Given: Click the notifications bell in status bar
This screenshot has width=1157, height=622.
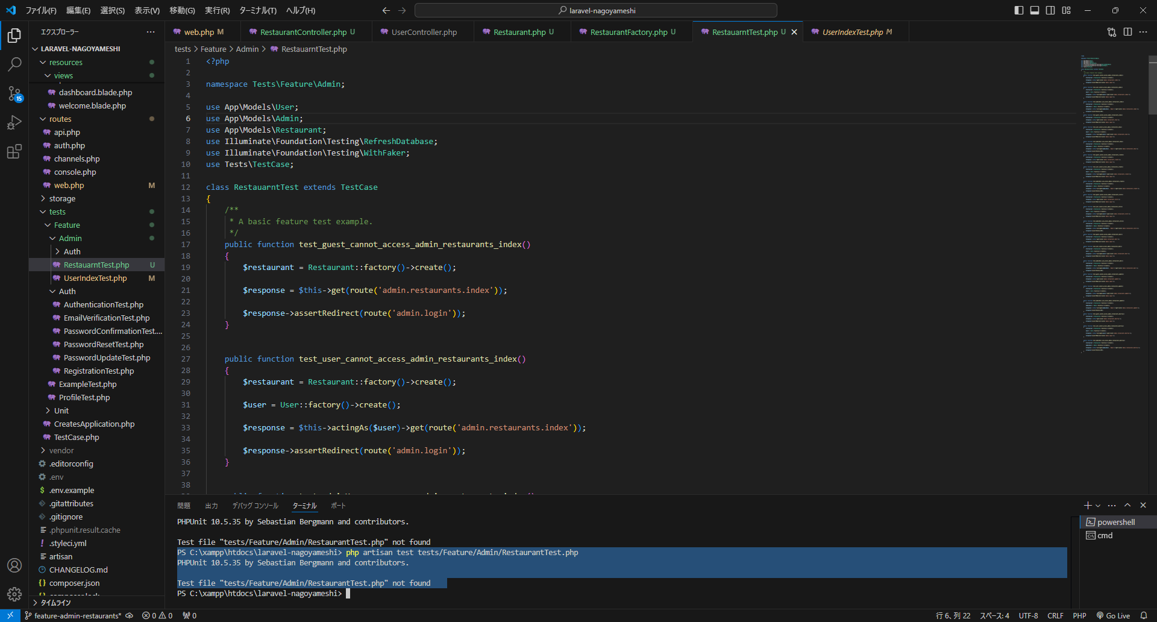Looking at the screenshot, I should click(x=1144, y=615).
